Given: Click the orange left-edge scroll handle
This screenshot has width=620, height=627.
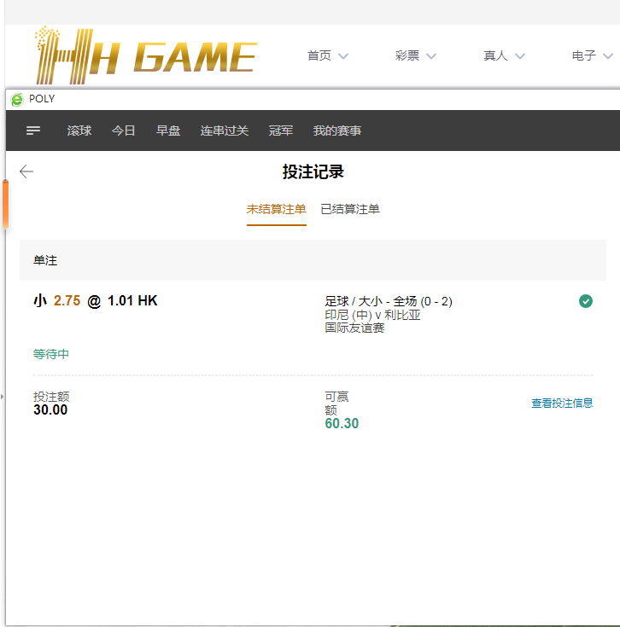Looking at the screenshot, I should [x=5, y=205].
